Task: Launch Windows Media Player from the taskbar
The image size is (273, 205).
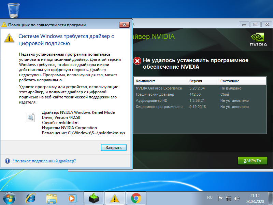Action: pyautogui.click(x=72, y=199)
